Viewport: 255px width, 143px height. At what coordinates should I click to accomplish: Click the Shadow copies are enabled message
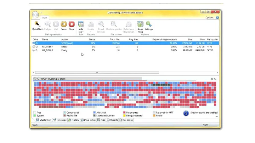pos(204,113)
